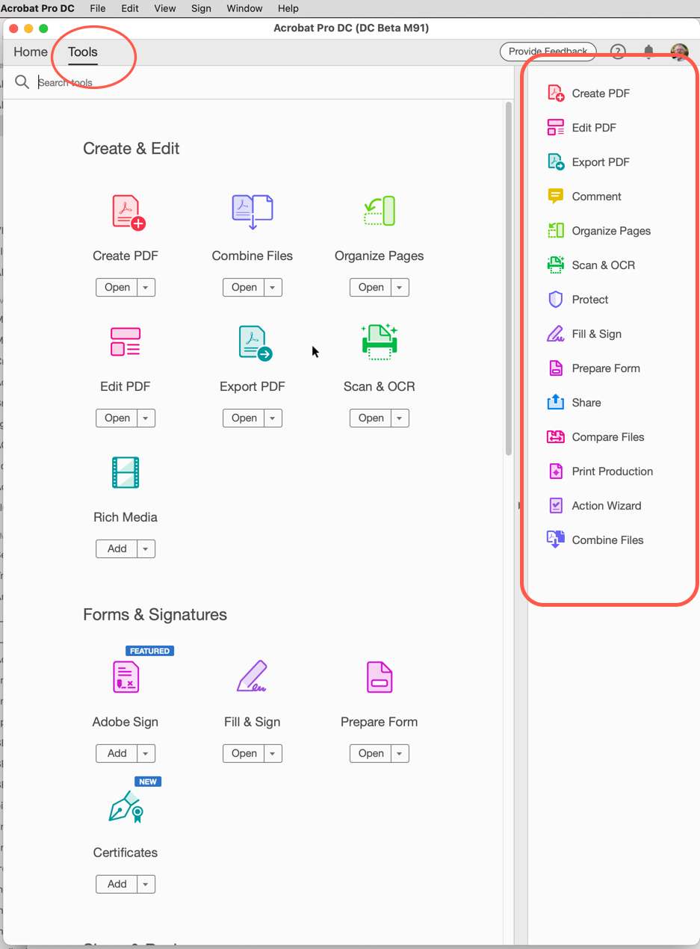Click the notification bell icon
700x949 pixels.
(x=648, y=52)
